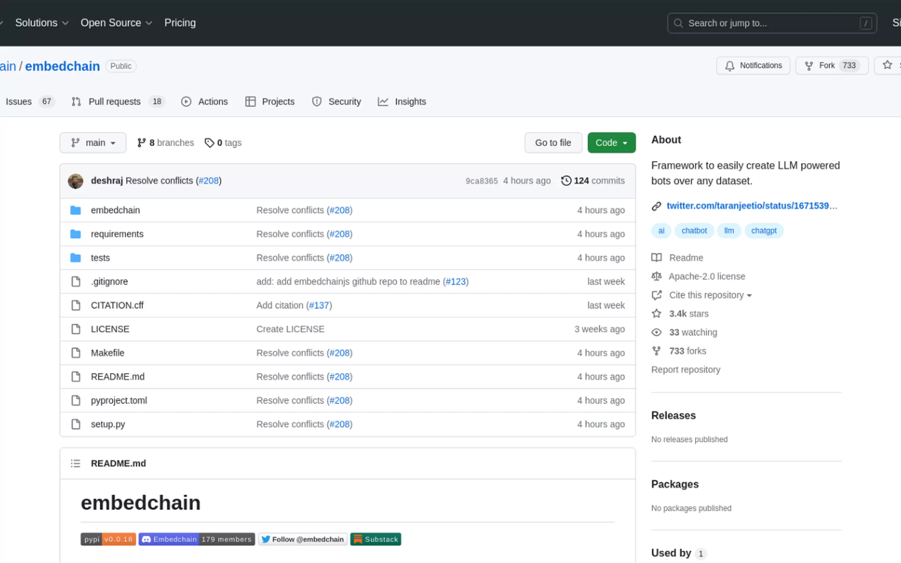901x563 pixels.
Task: Click the commit history clock icon
Action: click(566, 180)
